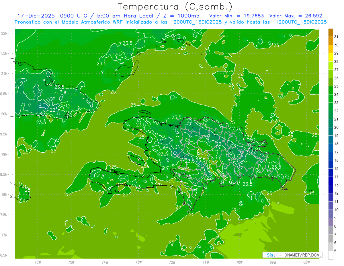Click the title "Temperatura (C,somb.)"
344x266 pixels.
pyautogui.click(x=175, y=7)
